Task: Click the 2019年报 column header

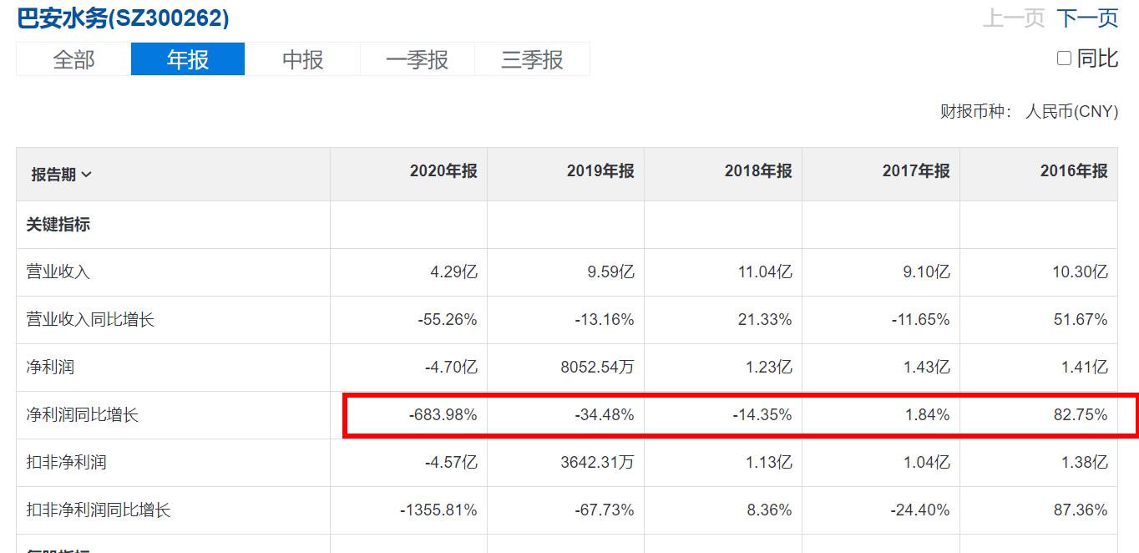Action: point(600,171)
